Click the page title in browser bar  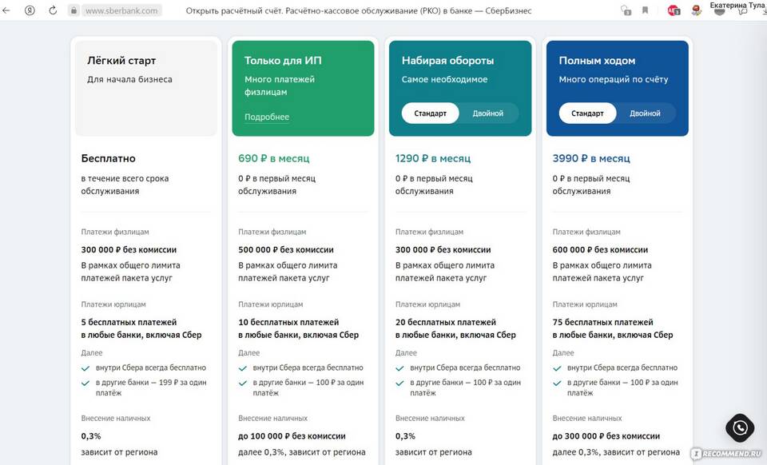358,11
